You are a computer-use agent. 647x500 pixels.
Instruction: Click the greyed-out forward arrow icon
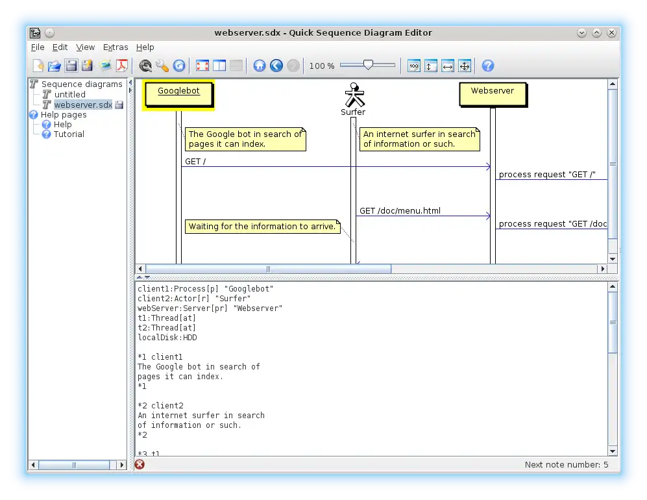coord(293,66)
